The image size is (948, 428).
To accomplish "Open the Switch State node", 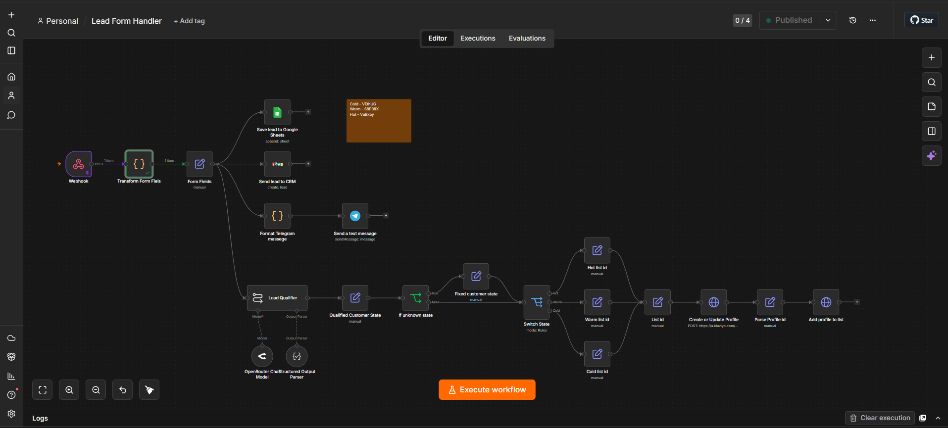I will (537, 302).
